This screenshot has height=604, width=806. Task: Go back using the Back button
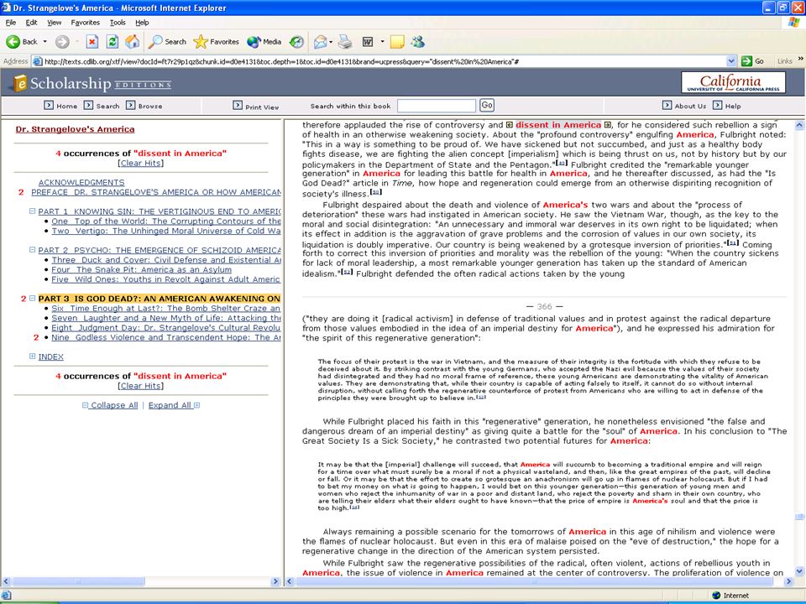(22, 42)
